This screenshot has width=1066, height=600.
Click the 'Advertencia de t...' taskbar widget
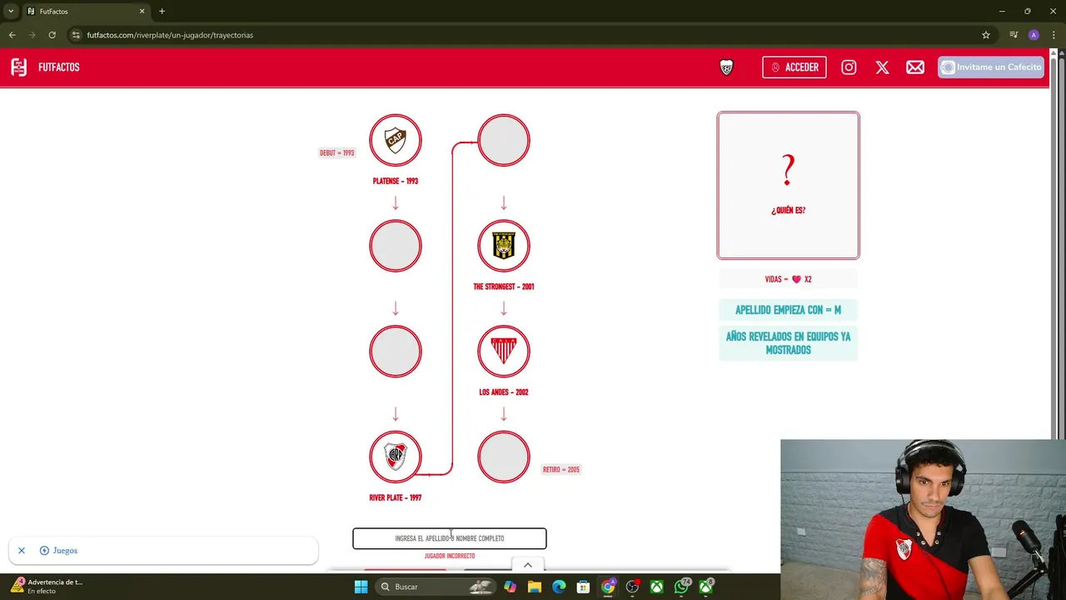pos(46,586)
